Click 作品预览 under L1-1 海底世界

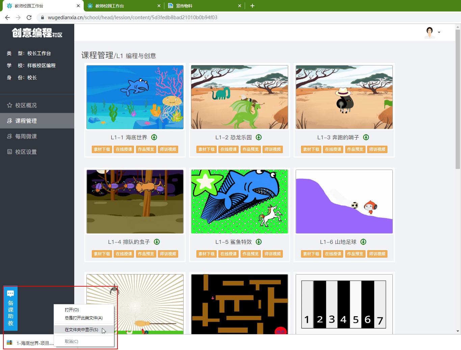[x=146, y=149]
